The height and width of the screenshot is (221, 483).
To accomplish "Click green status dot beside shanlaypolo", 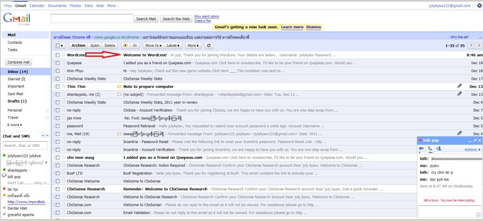I will [x=4, y=170].
